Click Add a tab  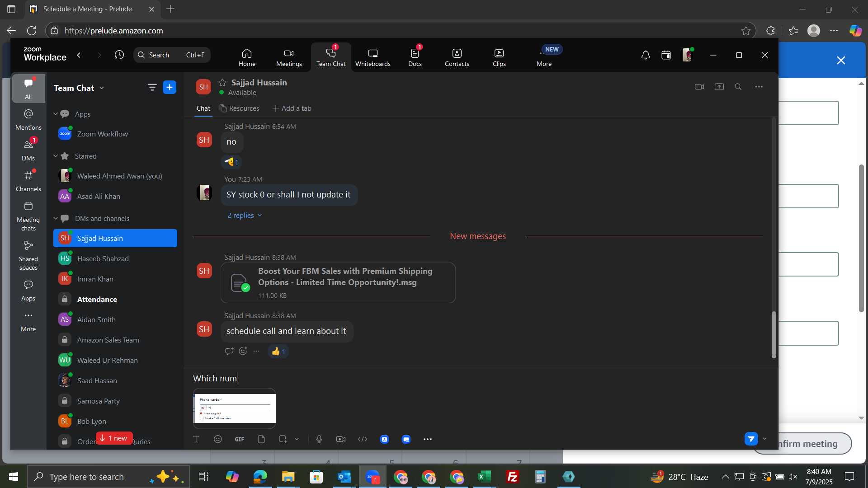coord(292,108)
